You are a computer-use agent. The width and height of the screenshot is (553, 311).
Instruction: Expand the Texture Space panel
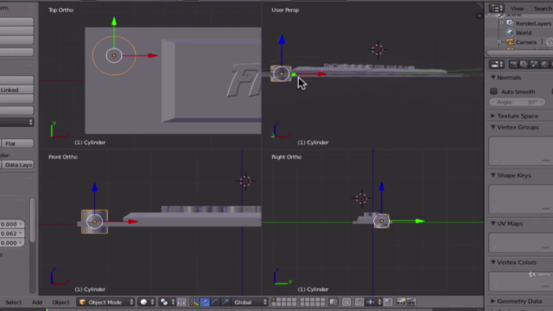click(x=493, y=116)
